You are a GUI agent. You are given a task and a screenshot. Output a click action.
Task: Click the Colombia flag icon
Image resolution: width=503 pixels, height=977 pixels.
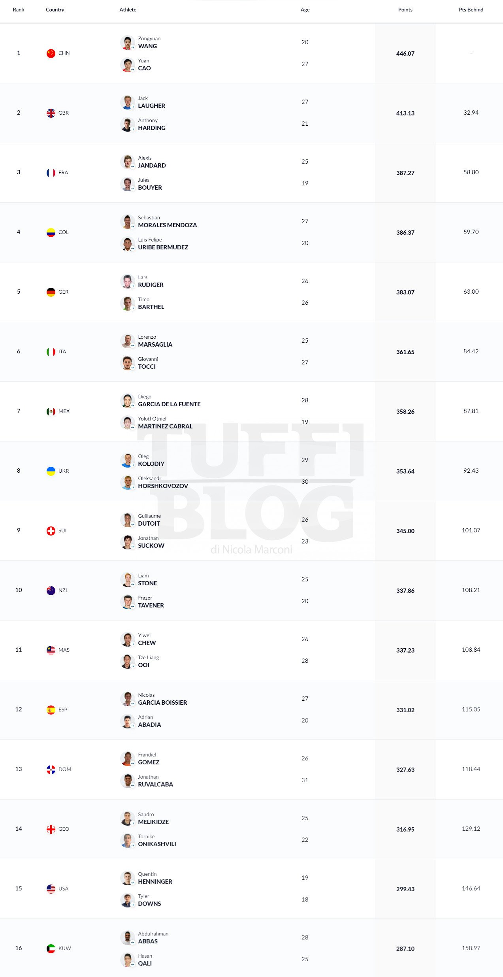tap(51, 232)
